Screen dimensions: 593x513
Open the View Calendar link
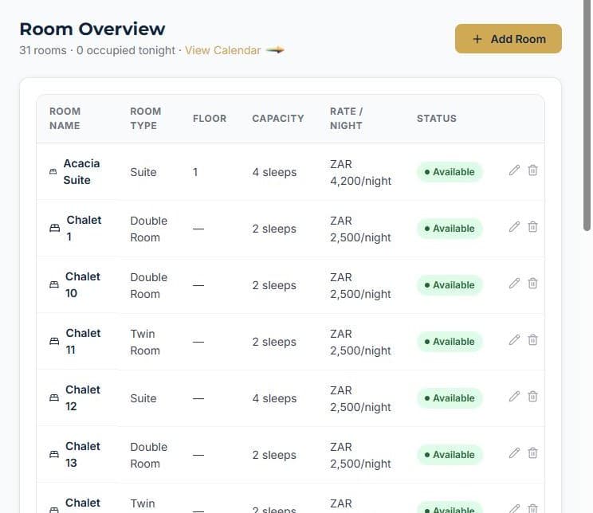click(222, 50)
